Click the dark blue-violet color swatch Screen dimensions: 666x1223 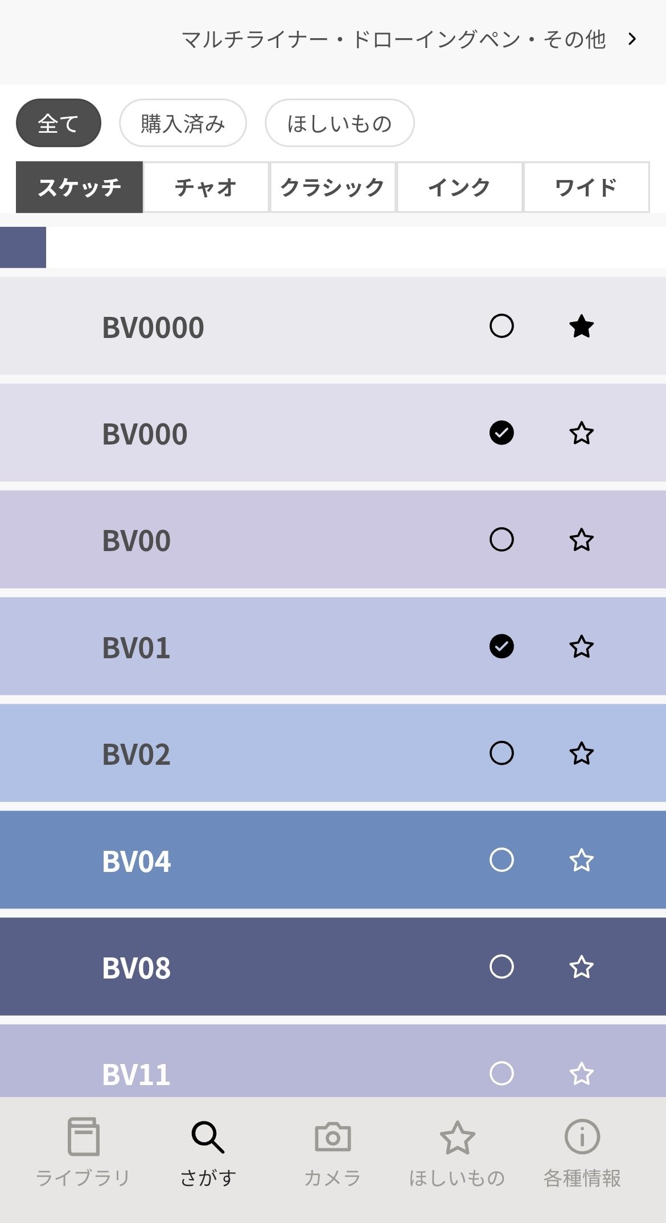click(23, 247)
